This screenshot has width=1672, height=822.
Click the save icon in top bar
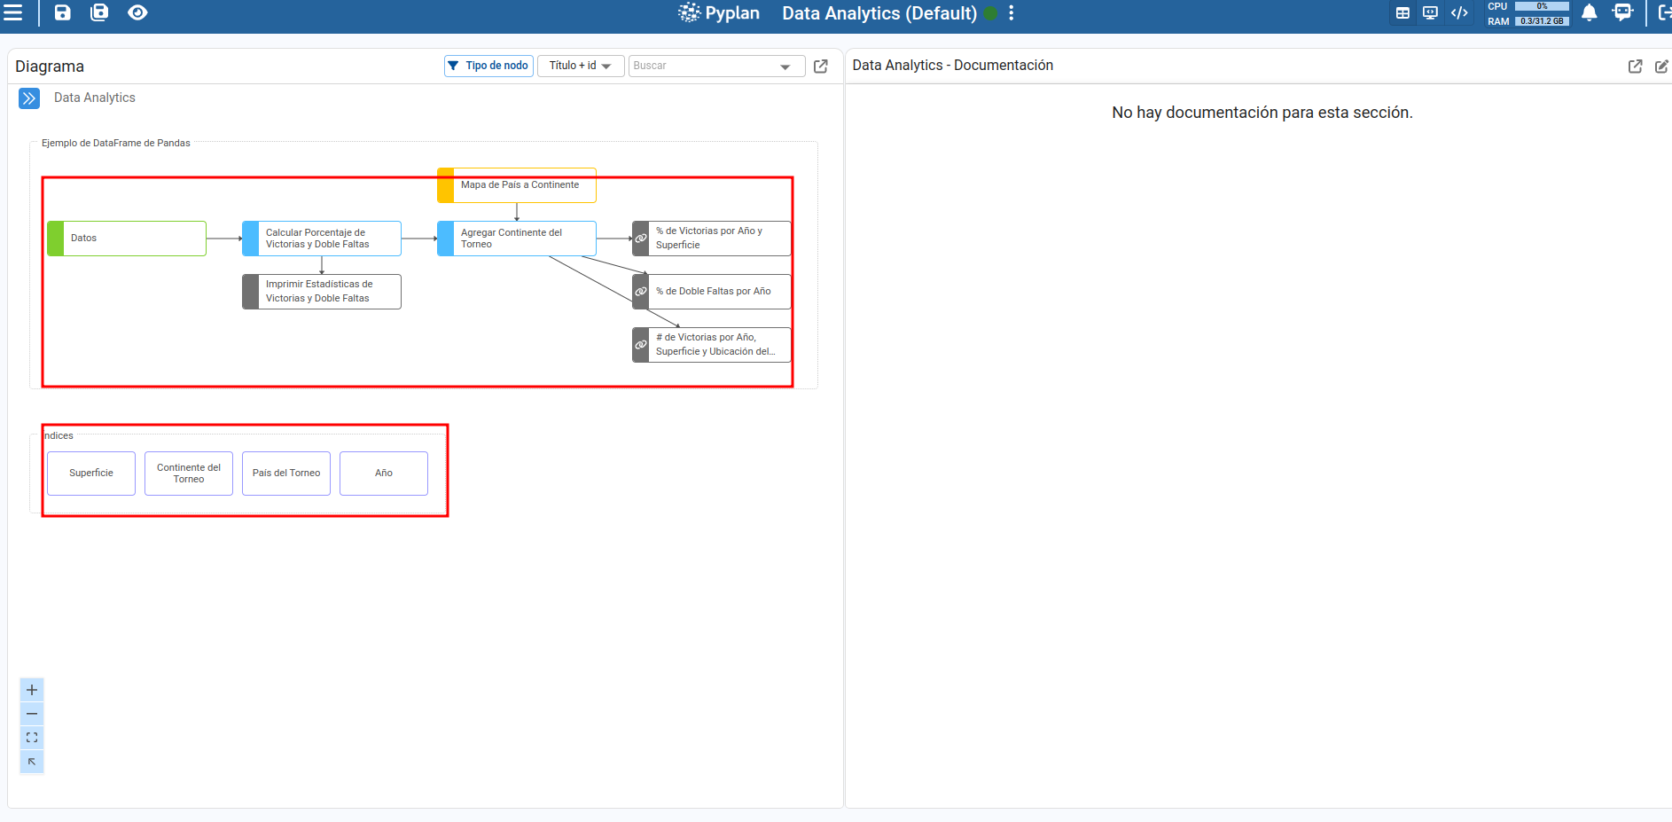tap(62, 12)
